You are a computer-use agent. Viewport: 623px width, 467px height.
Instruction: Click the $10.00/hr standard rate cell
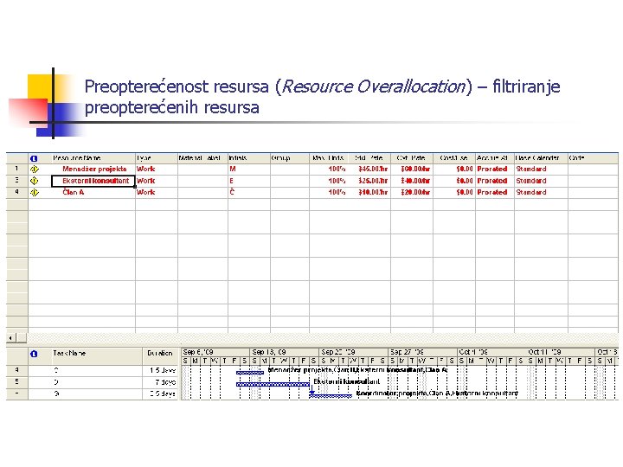point(369,193)
